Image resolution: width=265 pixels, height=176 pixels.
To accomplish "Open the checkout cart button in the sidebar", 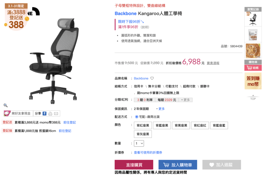I will pyautogui.click(x=253, y=68).
